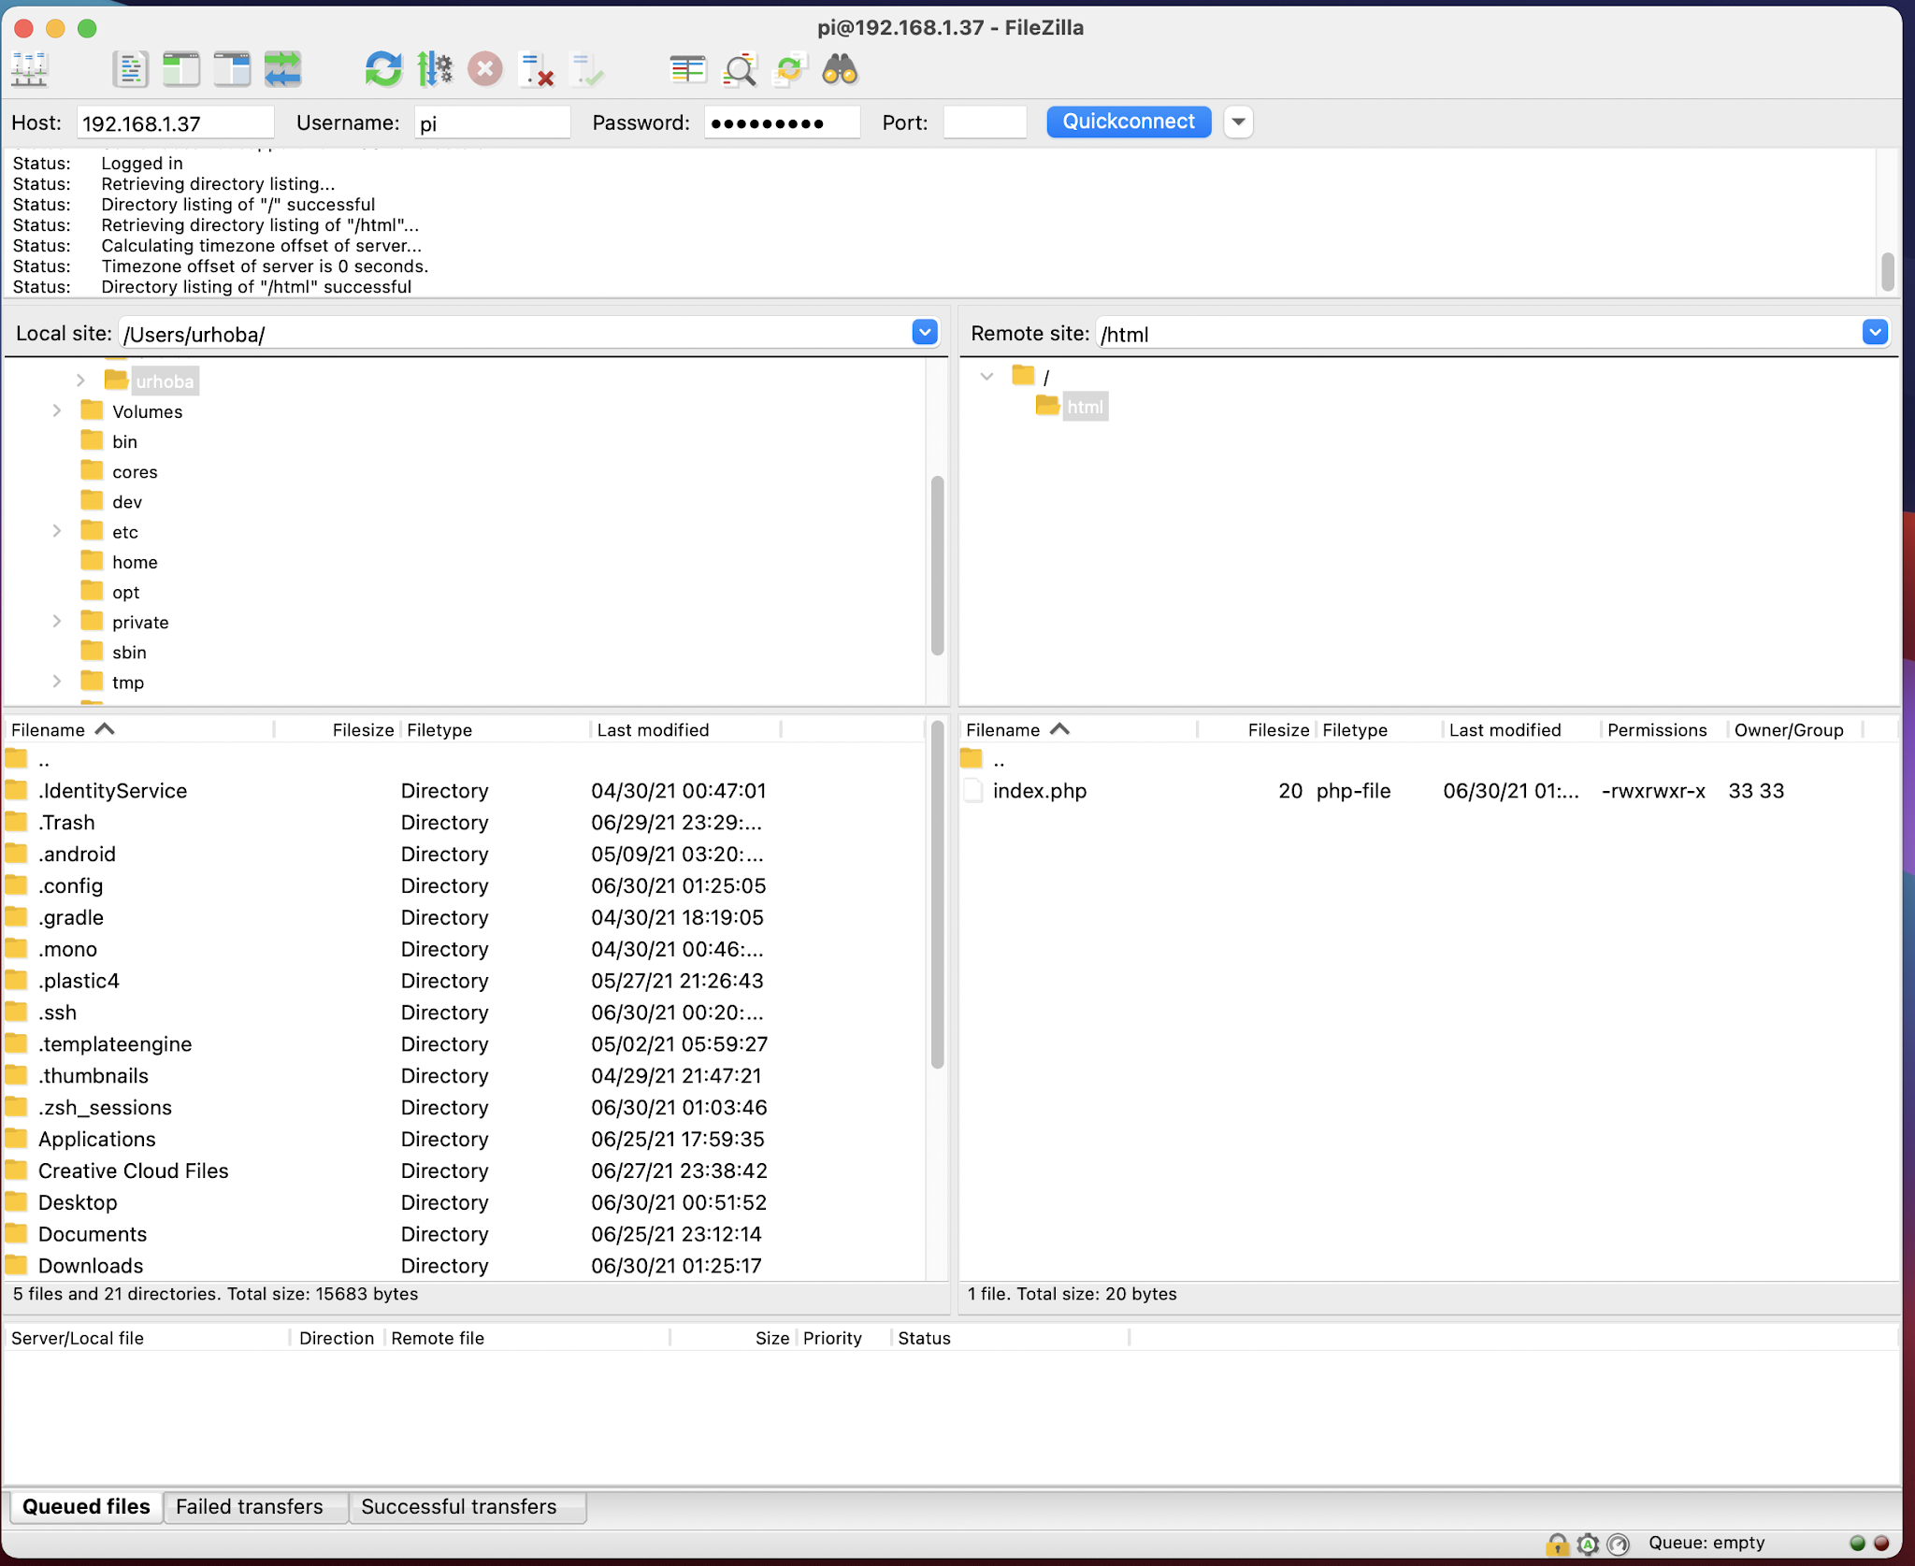Image resolution: width=1915 pixels, height=1566 pixels.
Task: Click the Quickconnect button
Action: (1127, 122)
